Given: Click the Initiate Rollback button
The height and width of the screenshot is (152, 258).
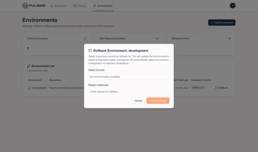Looking at the screenshot, I should [x=158, y=101].
